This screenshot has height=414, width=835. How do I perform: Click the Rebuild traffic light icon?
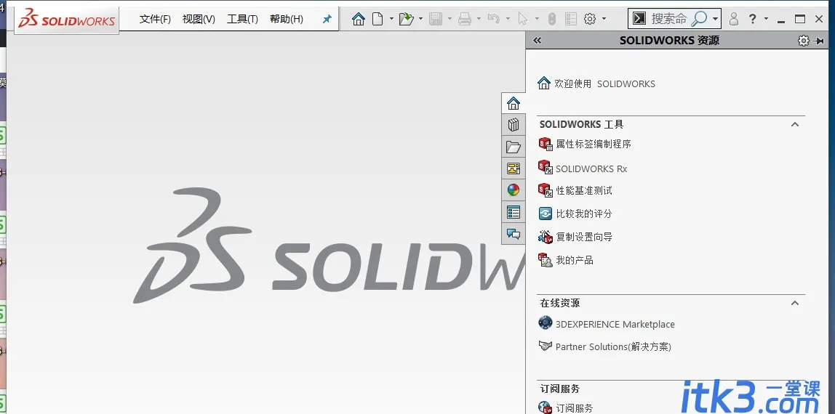pyautogui.click(x=552, y=19)
